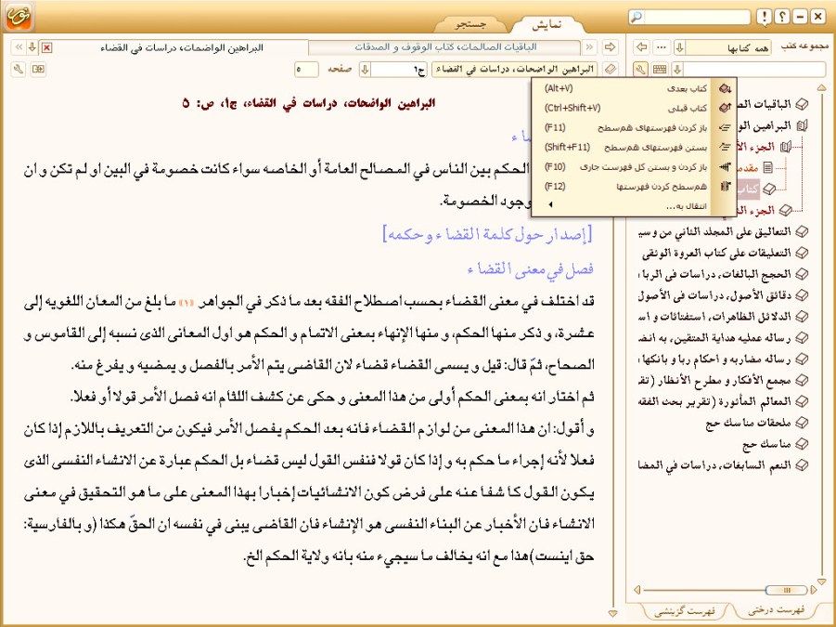Click the page number input field

coord(307,69)
